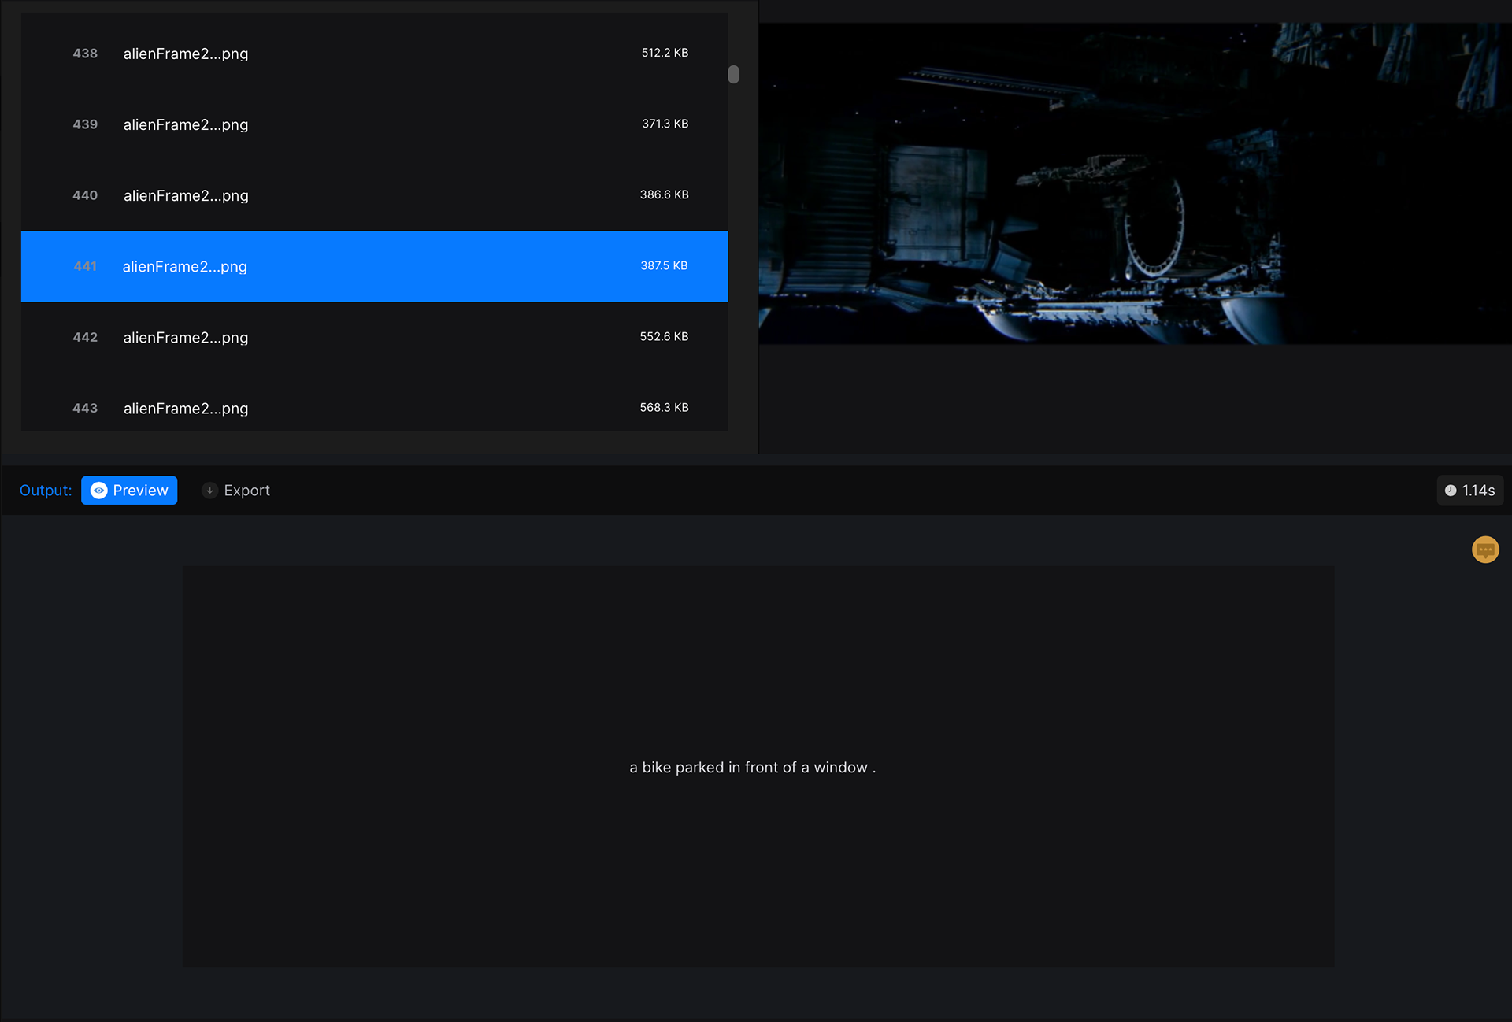
Task: Click the 386.6 KB file size
Action: tap(664, 194)
